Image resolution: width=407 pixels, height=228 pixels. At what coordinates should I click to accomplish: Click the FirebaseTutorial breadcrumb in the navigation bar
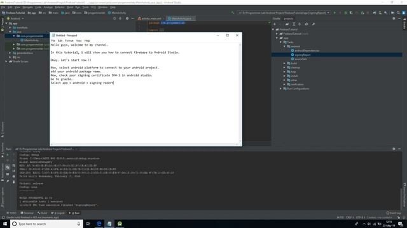click(x=13, y=13)
